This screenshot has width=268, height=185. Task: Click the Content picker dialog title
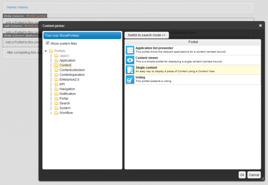54,26
